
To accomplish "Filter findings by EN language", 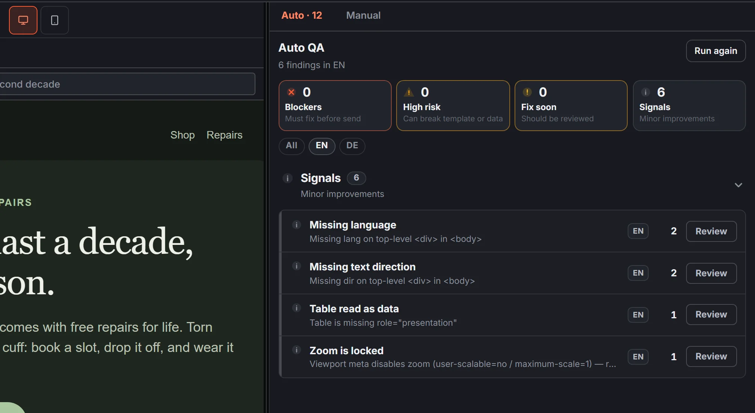I will coord(322,146).
